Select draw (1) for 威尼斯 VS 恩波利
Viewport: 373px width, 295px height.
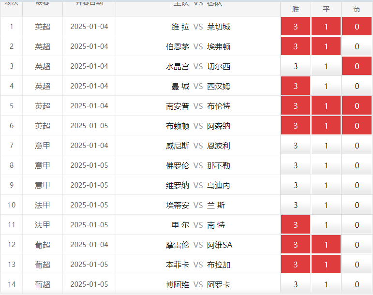click(326, 146)
